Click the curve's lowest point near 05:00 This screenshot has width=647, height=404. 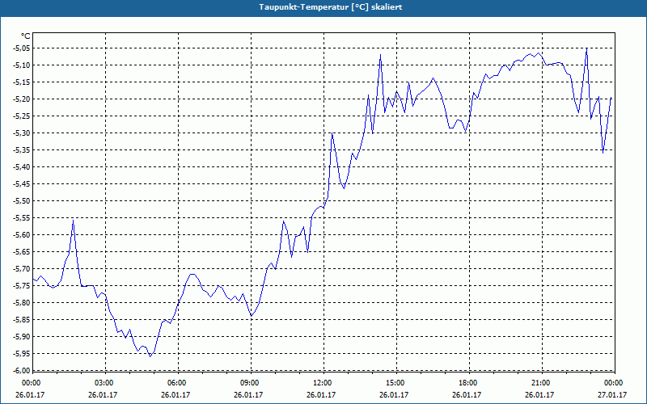click(x=150, y=356)
